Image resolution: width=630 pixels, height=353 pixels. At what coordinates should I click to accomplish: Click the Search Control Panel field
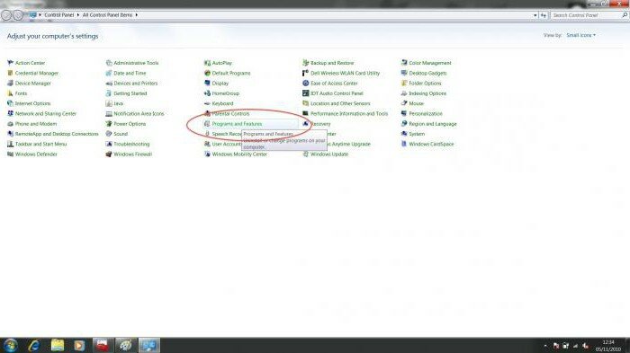[589, 15]
